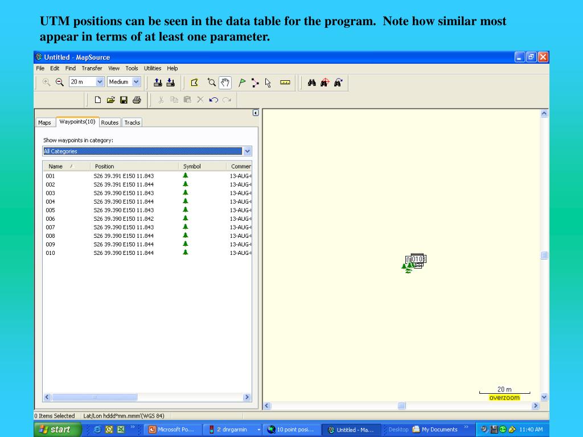583x437 pixels.
Task: Select the arrow Selection tool
Action: 268,83
